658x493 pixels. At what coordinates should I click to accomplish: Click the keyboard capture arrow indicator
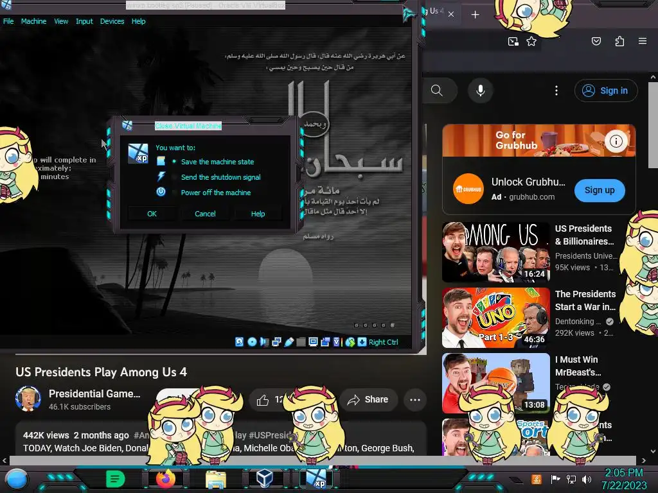[362, 342]
